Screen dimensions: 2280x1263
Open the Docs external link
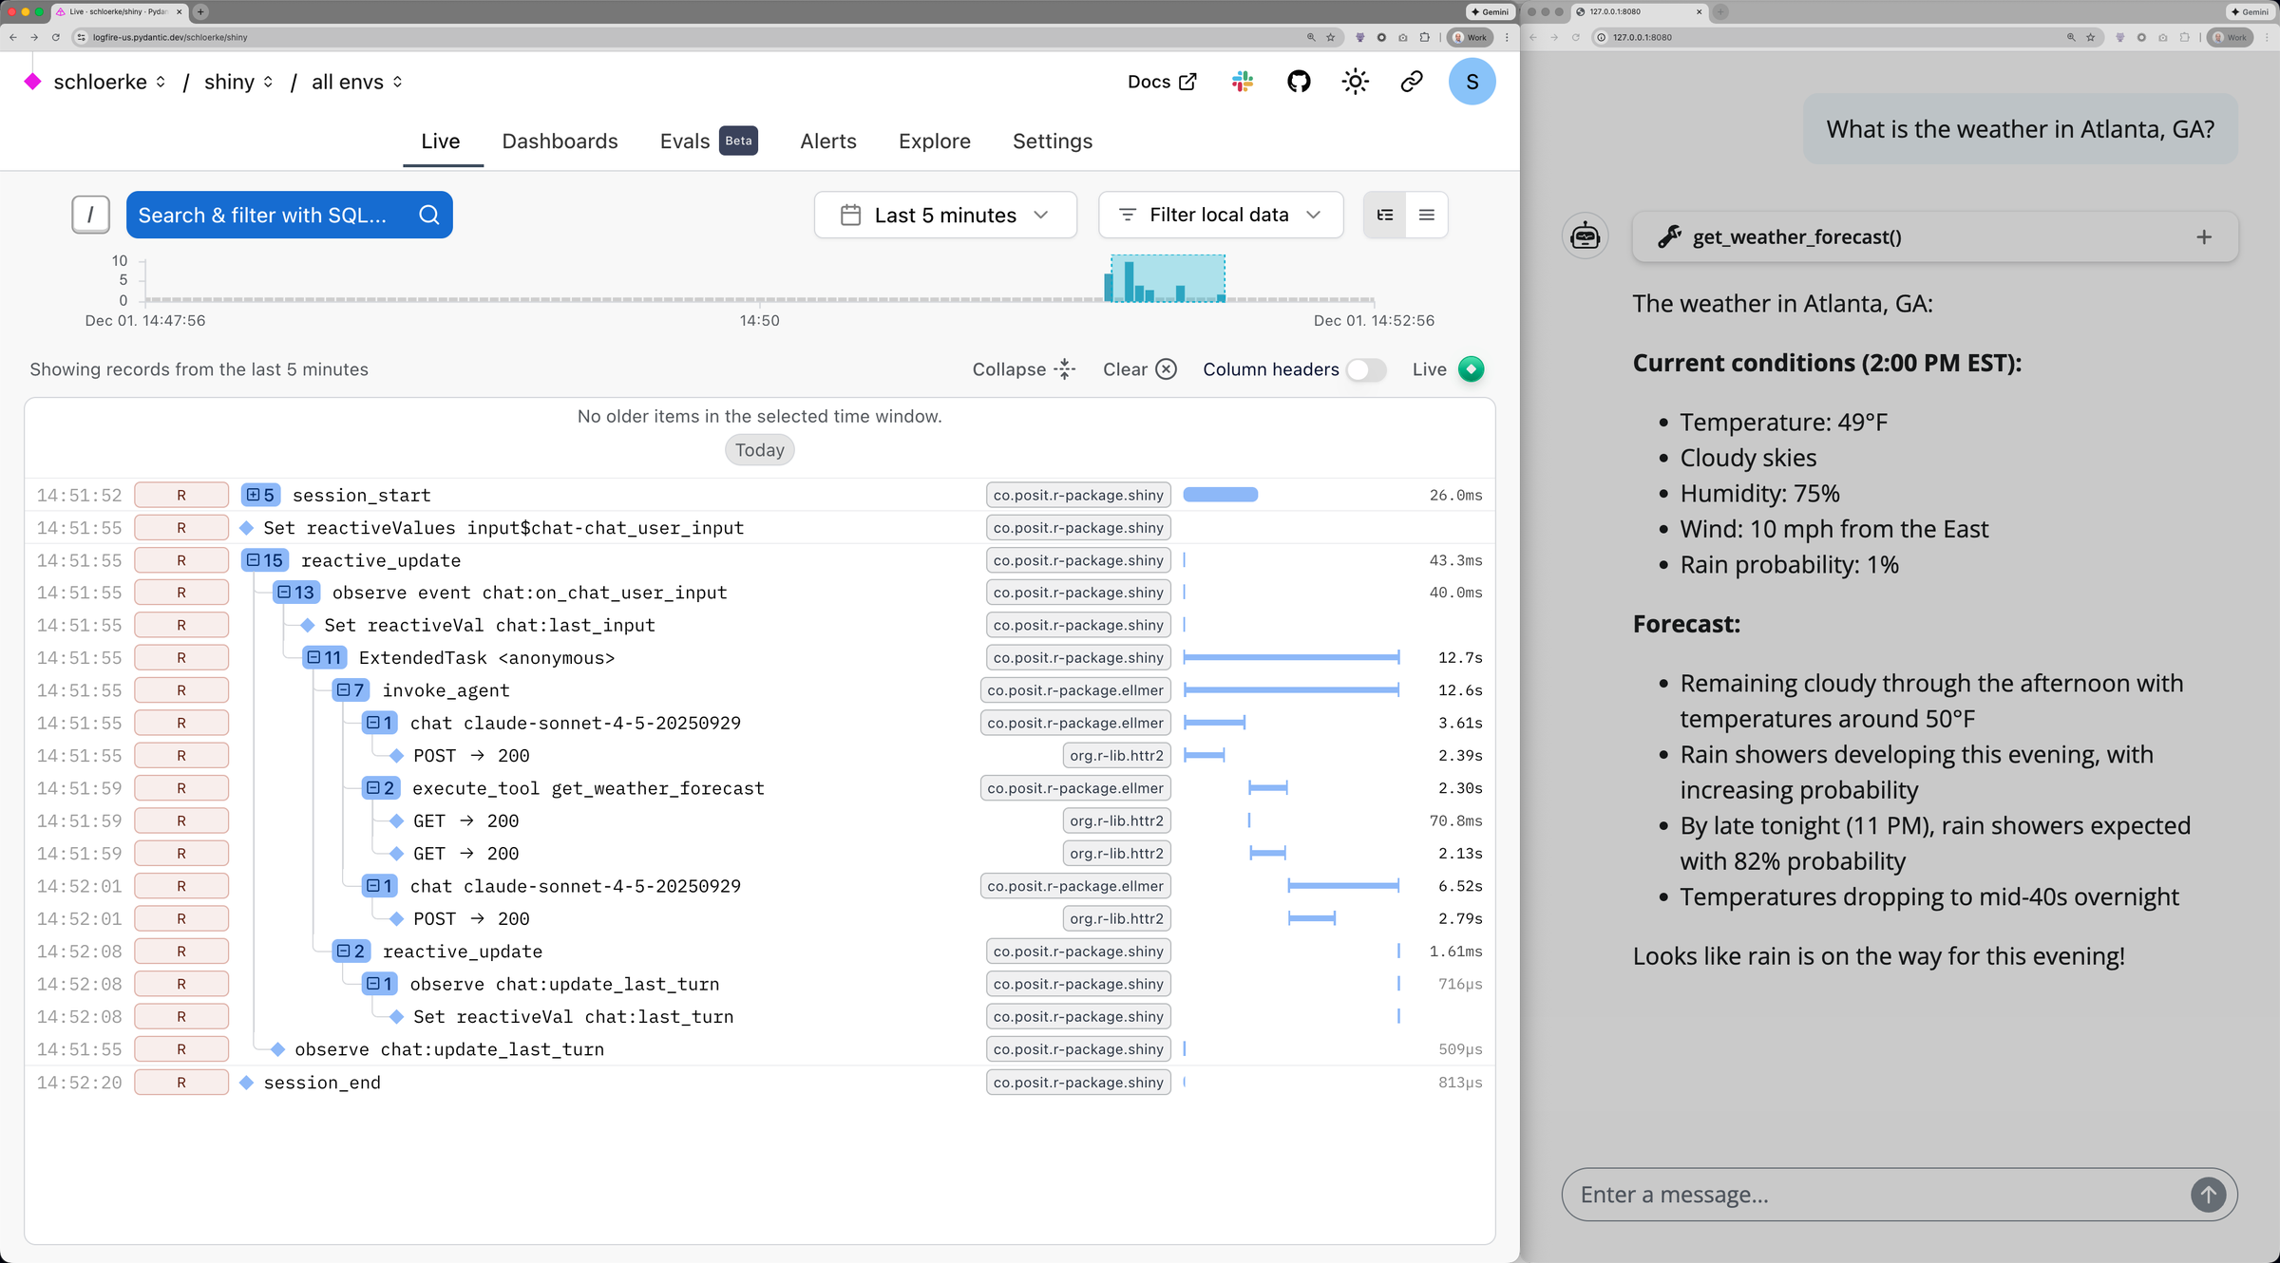(x=1161, y=82)
